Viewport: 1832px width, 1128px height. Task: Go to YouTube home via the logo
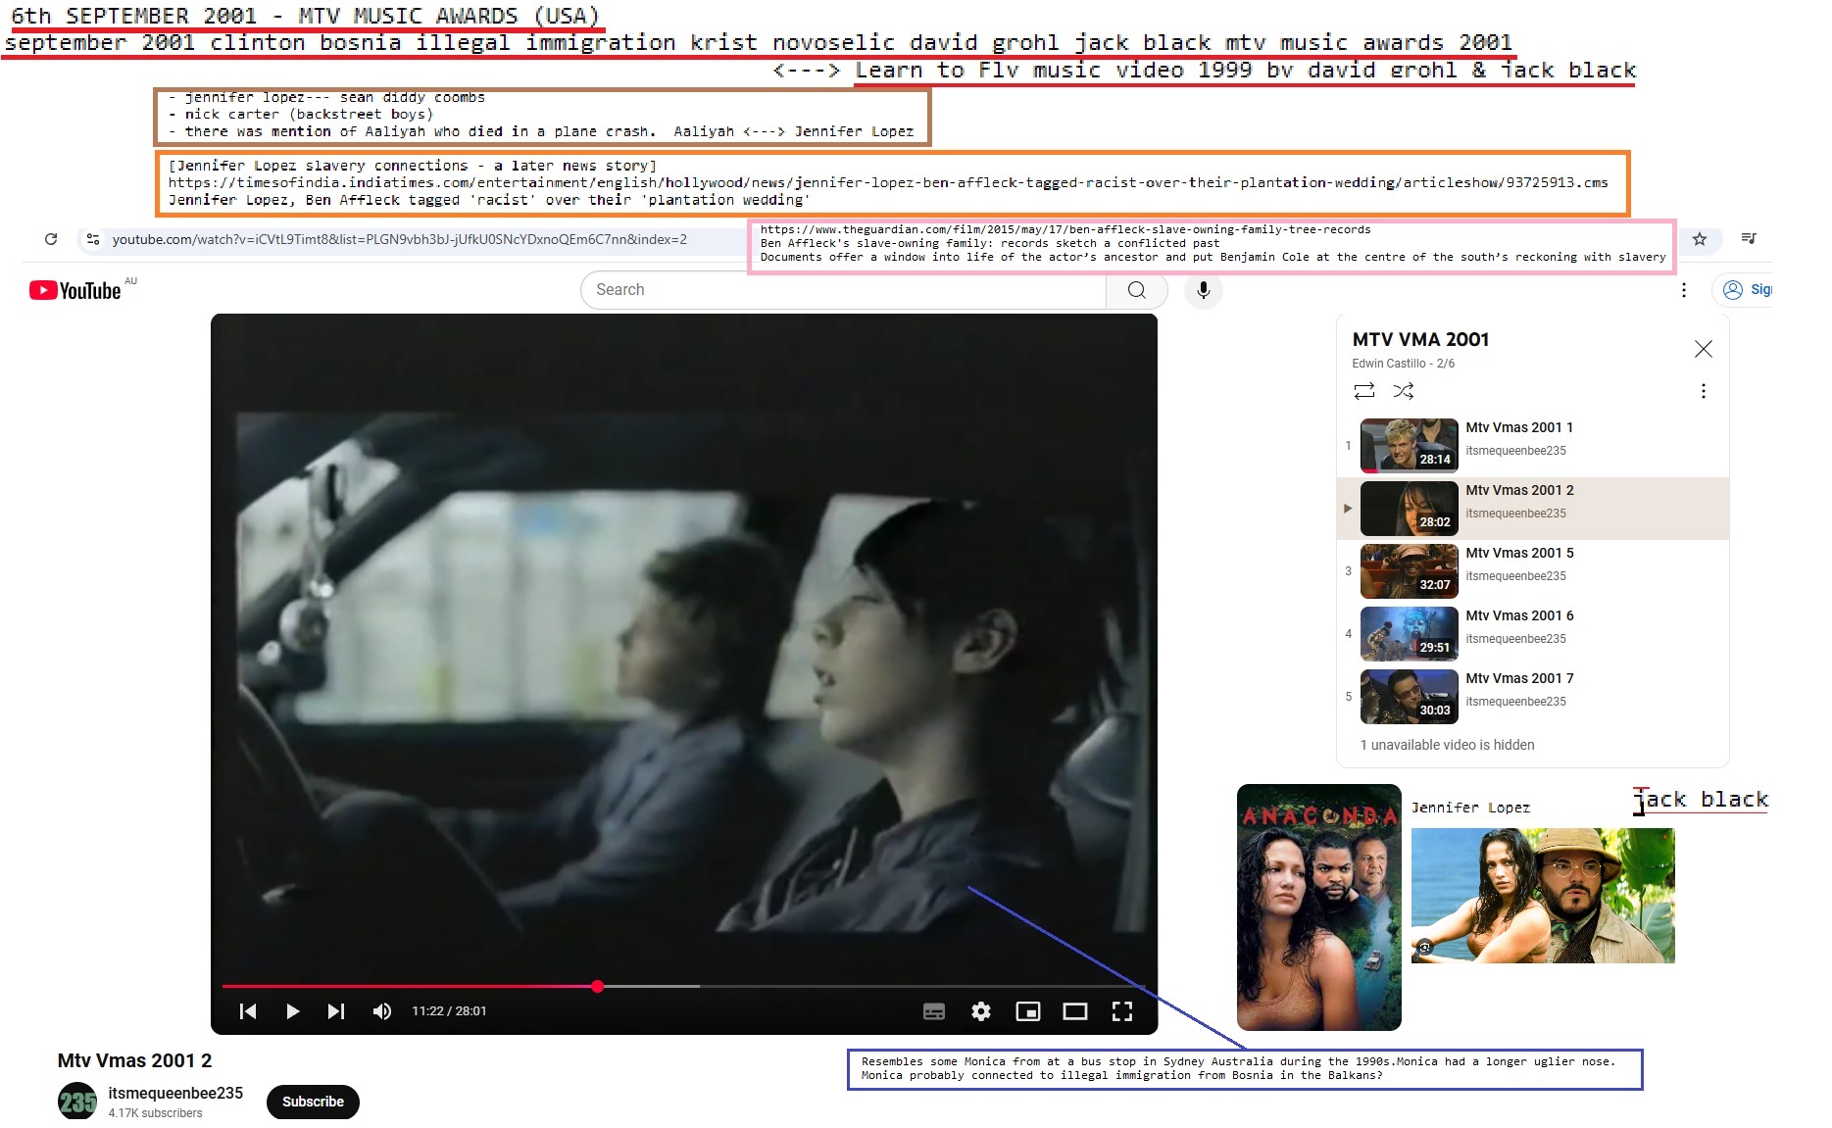(75, 290)
